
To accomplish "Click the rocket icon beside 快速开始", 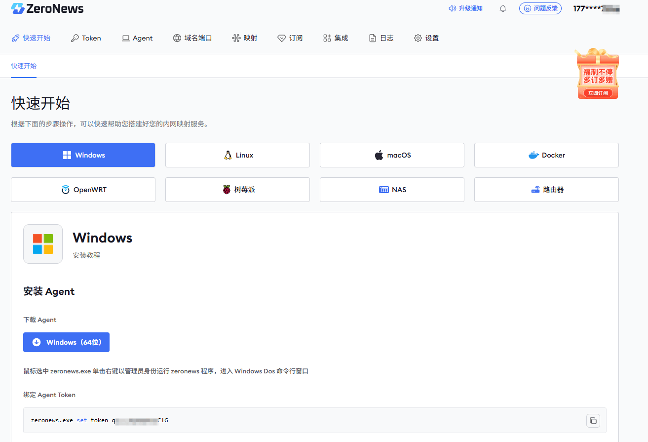I will coord(15,38).
